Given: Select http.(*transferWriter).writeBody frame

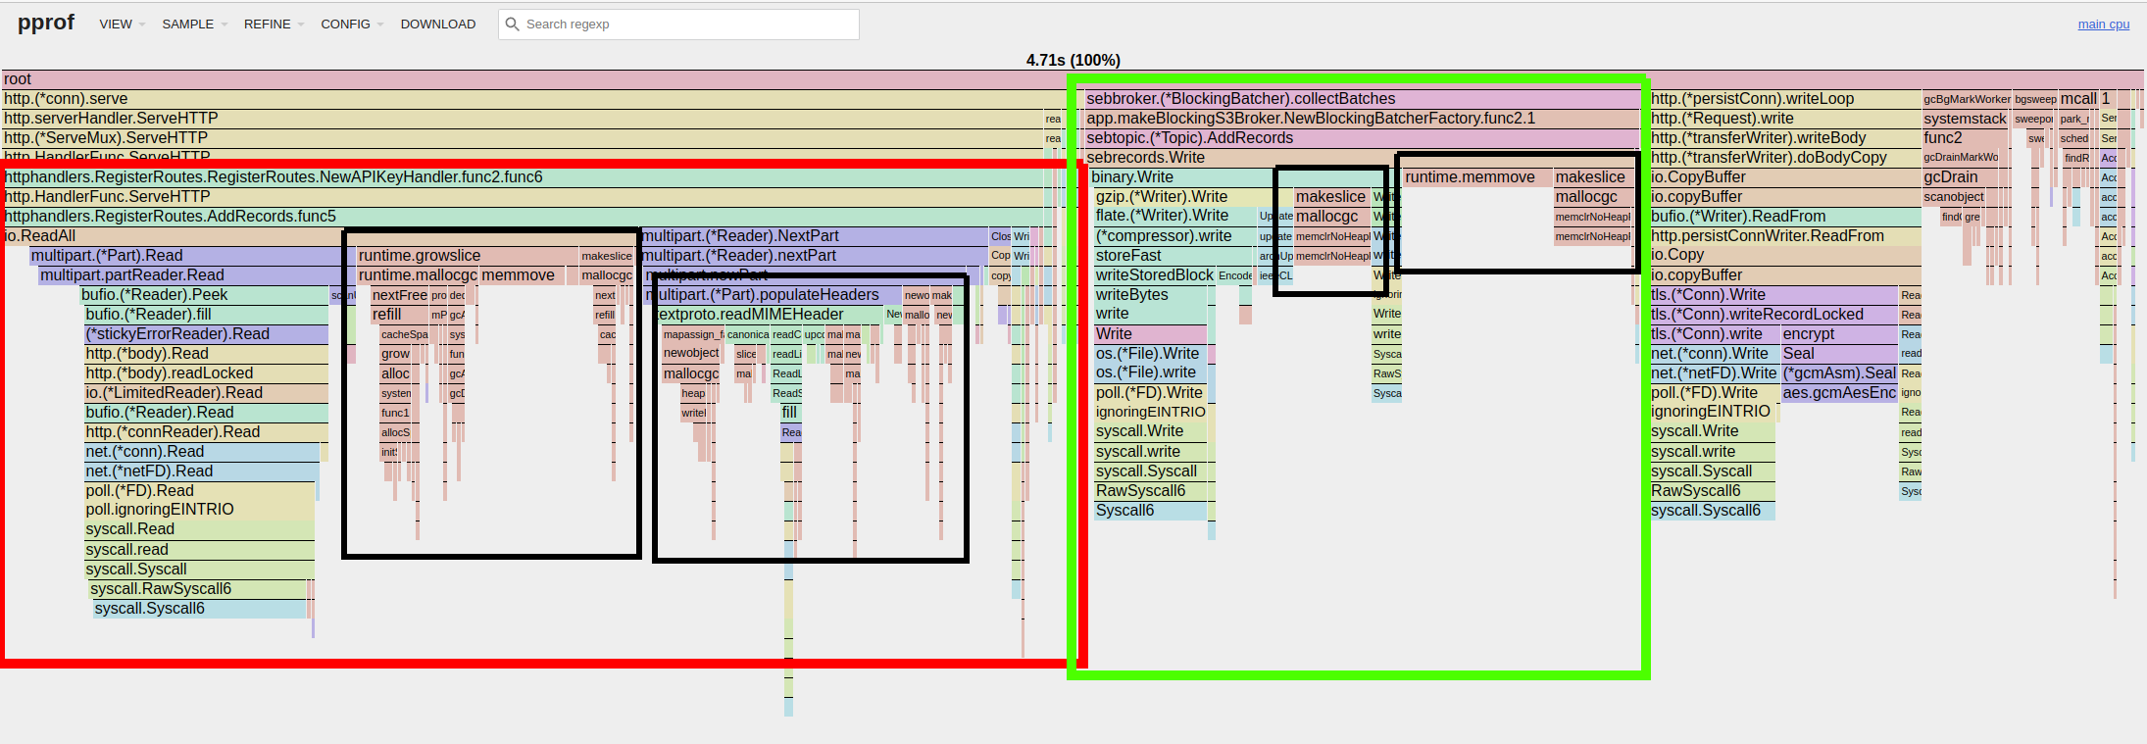Looking at the screenshot, I should [1785, 138].
